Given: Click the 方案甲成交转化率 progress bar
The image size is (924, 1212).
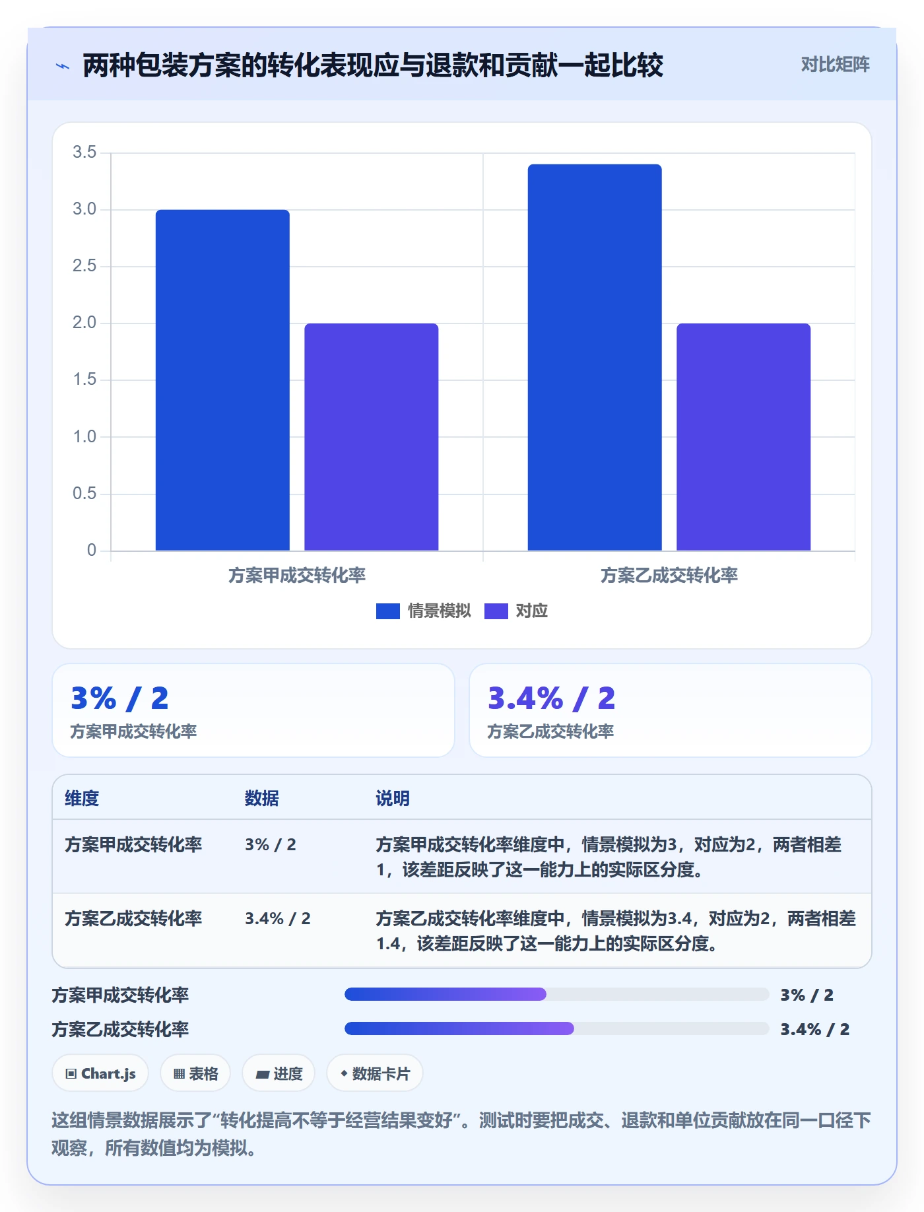Looking at the screenshot, I should coord(557,994).
